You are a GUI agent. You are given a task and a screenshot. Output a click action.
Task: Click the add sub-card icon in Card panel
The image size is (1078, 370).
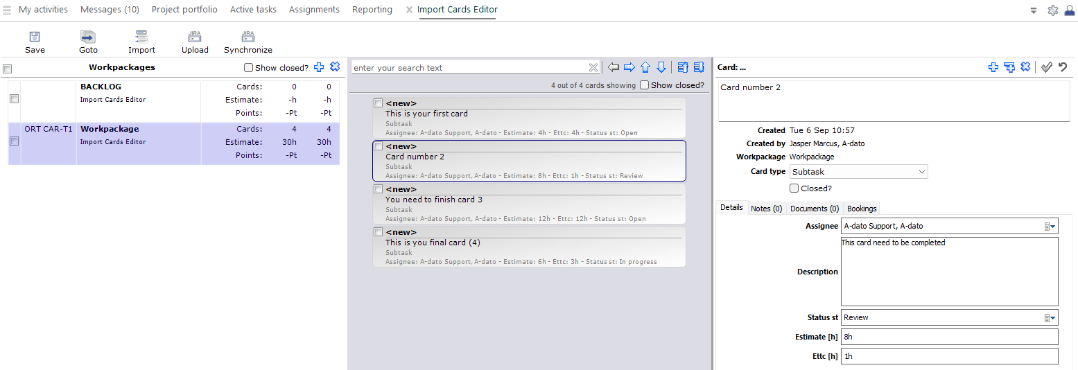[x=1009, y=67]
